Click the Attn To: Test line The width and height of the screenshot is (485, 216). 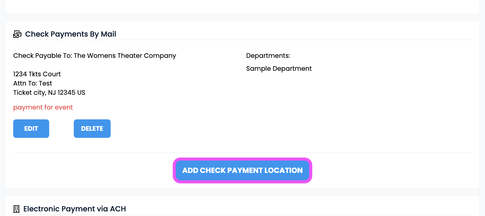[33, 83]
